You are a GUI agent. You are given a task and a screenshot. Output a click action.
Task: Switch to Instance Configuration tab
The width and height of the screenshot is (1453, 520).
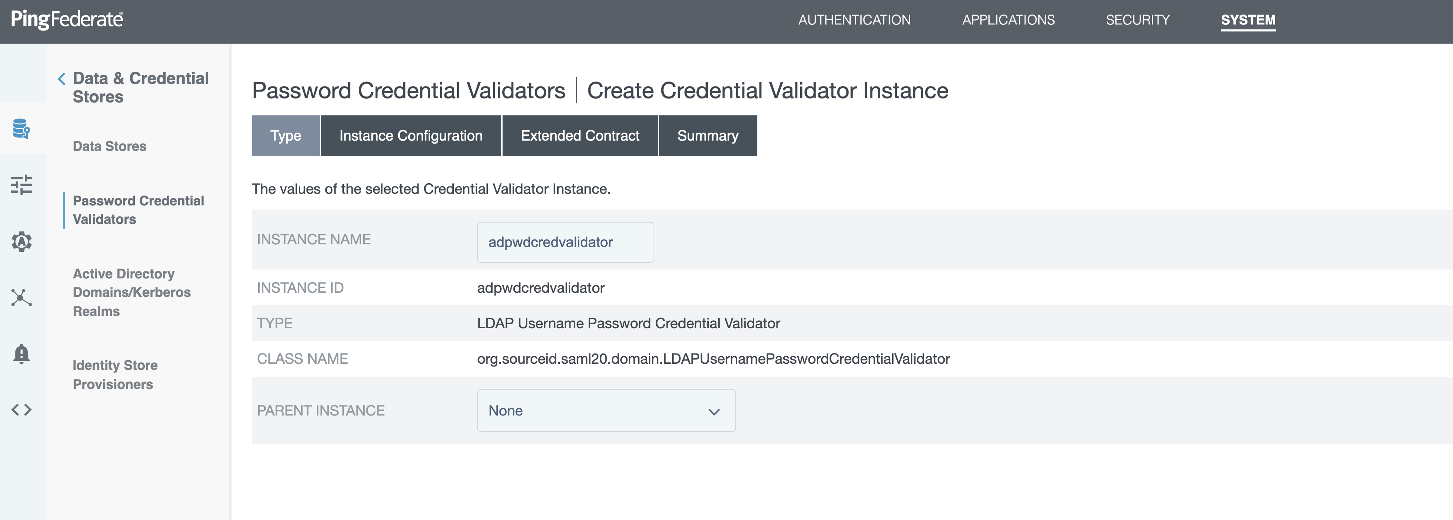tap(411, 136)
